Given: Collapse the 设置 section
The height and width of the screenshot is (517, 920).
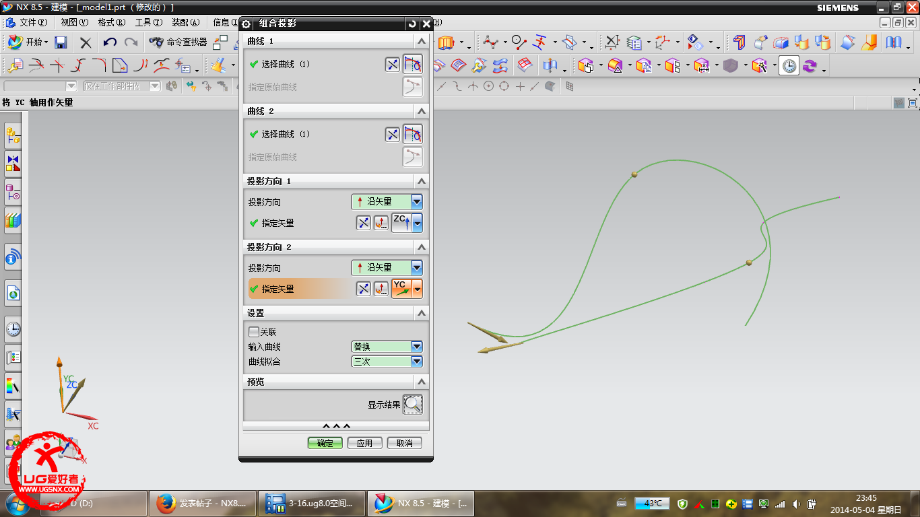Looking at the screenshot, I should pos(422,313).
